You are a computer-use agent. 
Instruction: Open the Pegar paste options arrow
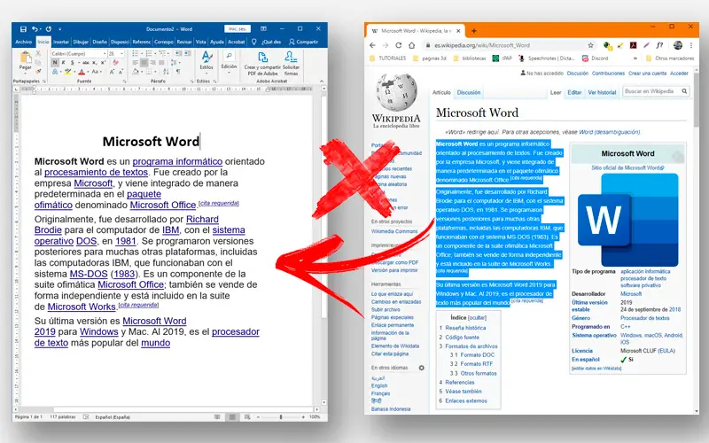tap(26, 73)
